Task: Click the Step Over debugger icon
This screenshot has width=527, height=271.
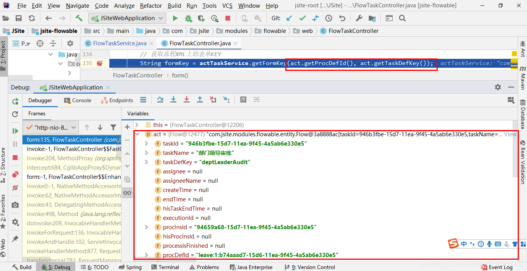Action: (x=160, y=100)
